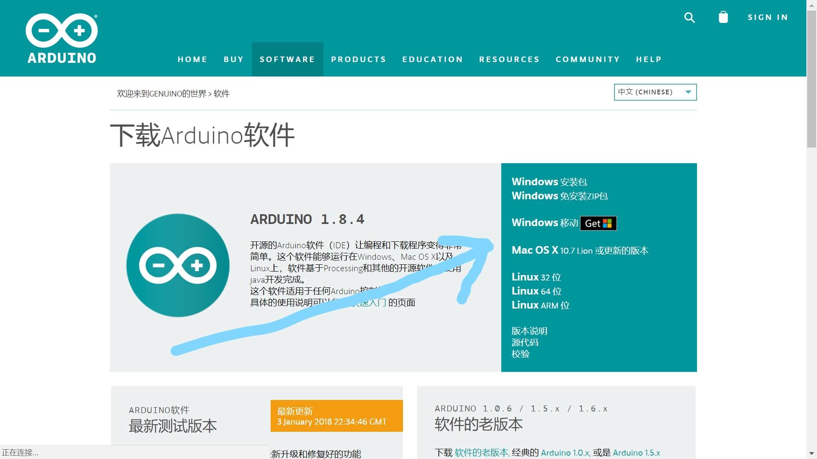Open the shopping bag cart icon
The width and height of the screenshot is (817, 459).
723,17
